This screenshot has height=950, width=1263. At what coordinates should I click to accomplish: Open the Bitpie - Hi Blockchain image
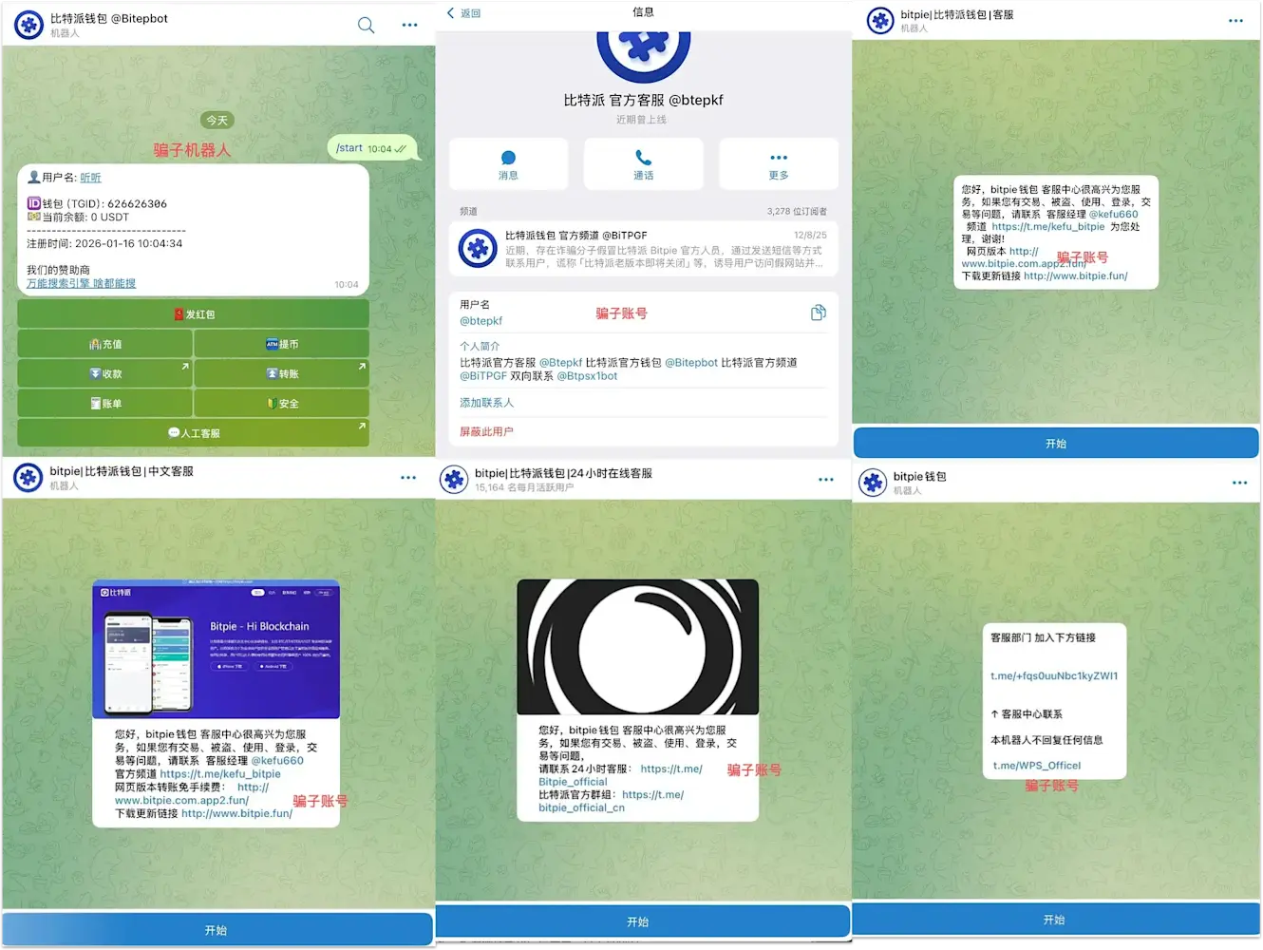[x=216, y=649]
